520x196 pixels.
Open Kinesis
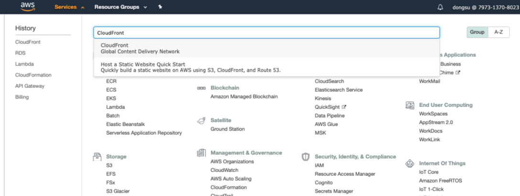(x=323, y=98)
